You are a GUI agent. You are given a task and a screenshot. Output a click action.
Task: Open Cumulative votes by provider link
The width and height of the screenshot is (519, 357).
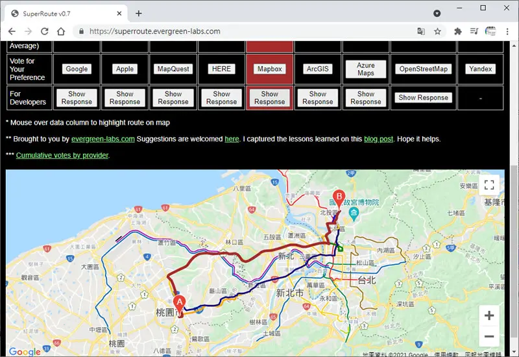62,155
